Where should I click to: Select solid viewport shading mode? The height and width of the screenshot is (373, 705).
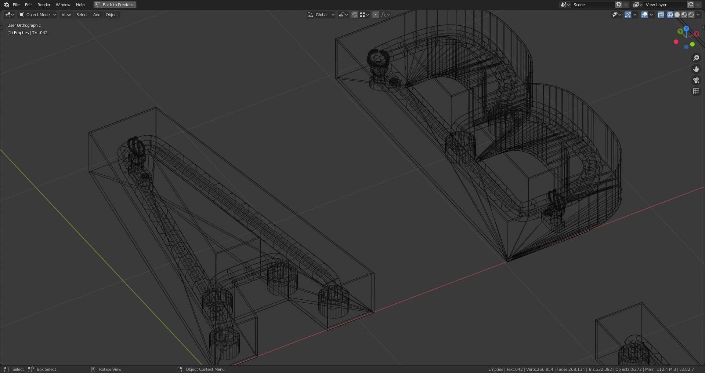(677, 15)
